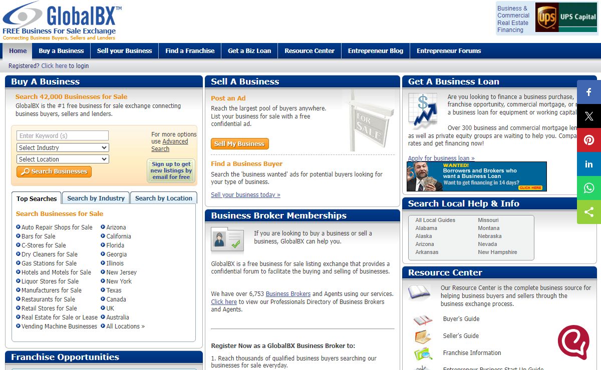Open the Texas location link
The width and height of the screenshot is (601, 370).
[114, 290]
